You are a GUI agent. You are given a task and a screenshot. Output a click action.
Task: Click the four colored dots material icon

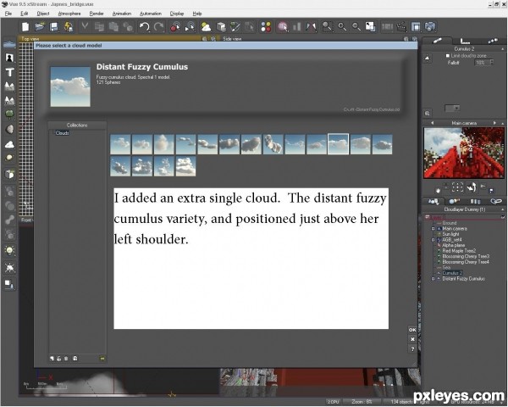click(266, 26)
